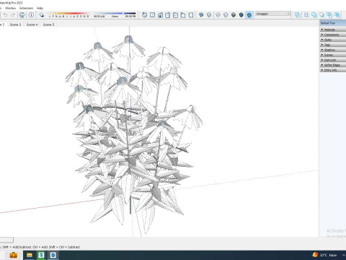Switch to Iso view
This screenshot has width=346, height=260.
point(145,15)
